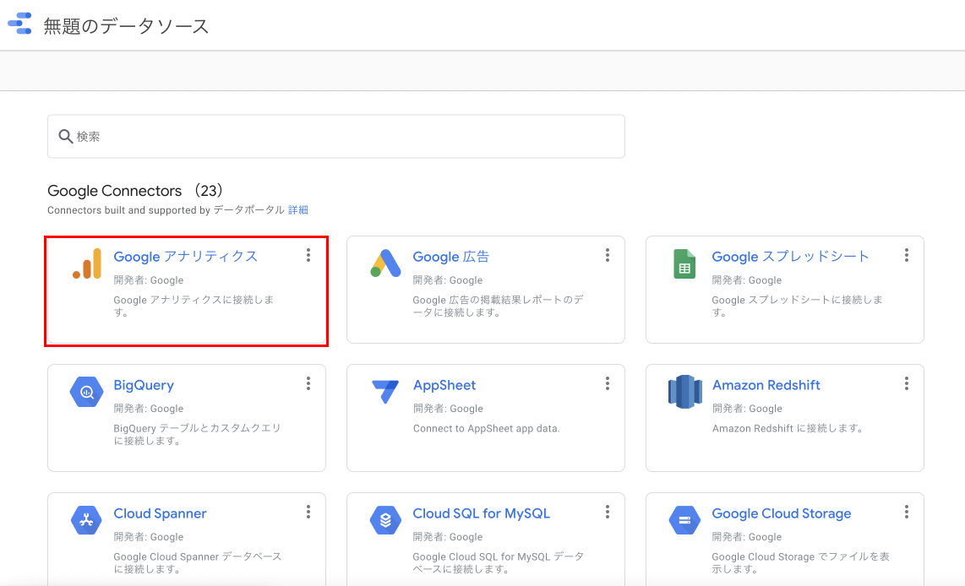Open more options for BigQuery card
This screenshot has width=965, height=586.
pyautogui.click(x=308, y=383)
